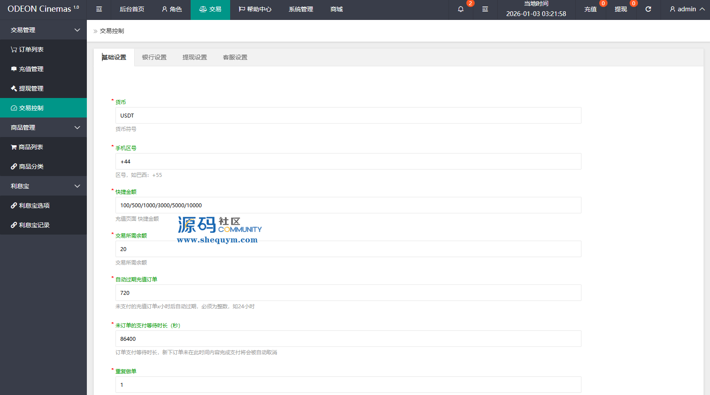710x395 pixels.
Task: Switch to the 银行设置 tab
Action: pyautogui.click(x=154, y=57)
